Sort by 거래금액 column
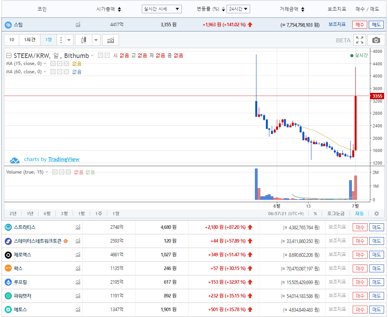388x317 pixels. tap(292, 9)
